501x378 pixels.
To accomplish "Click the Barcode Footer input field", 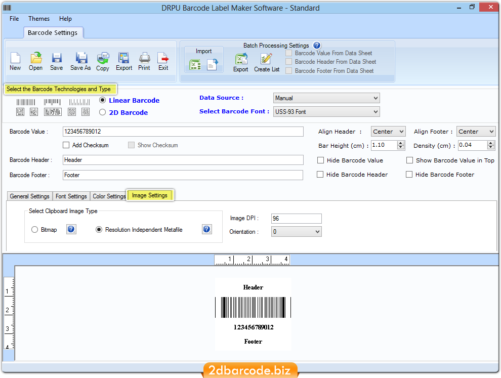I will coord(183,175).
